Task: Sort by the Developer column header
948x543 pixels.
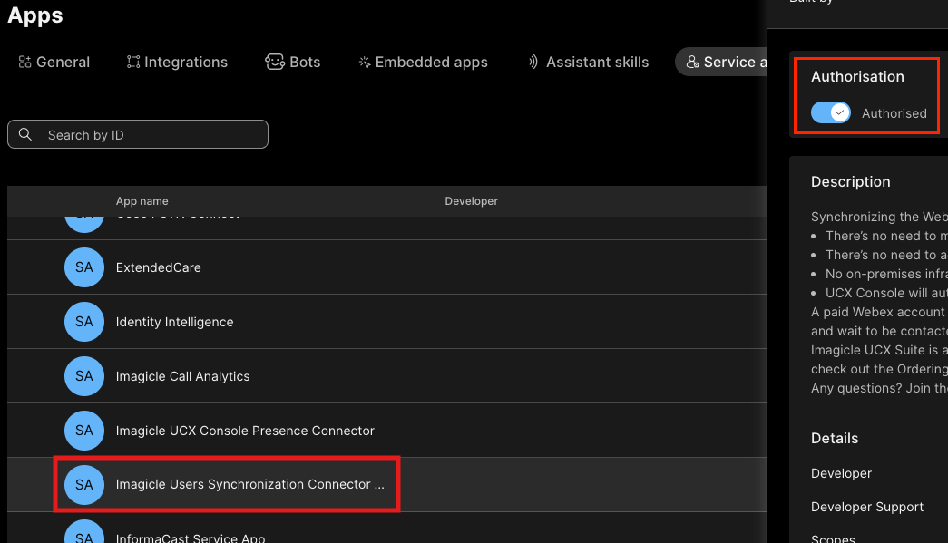Action: [471, 201]
